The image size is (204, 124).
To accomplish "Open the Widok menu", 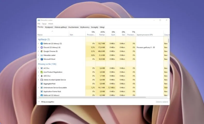I will (x=51, y=24).
